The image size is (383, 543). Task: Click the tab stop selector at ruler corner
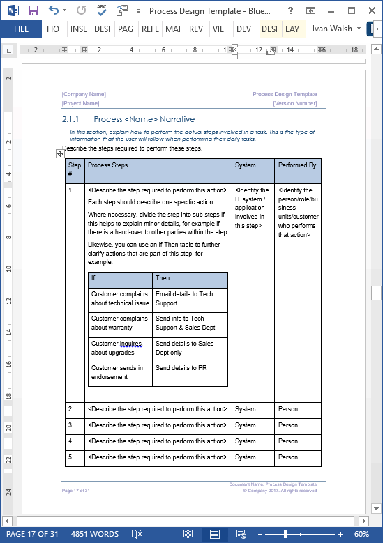click(x=8, y=51)
